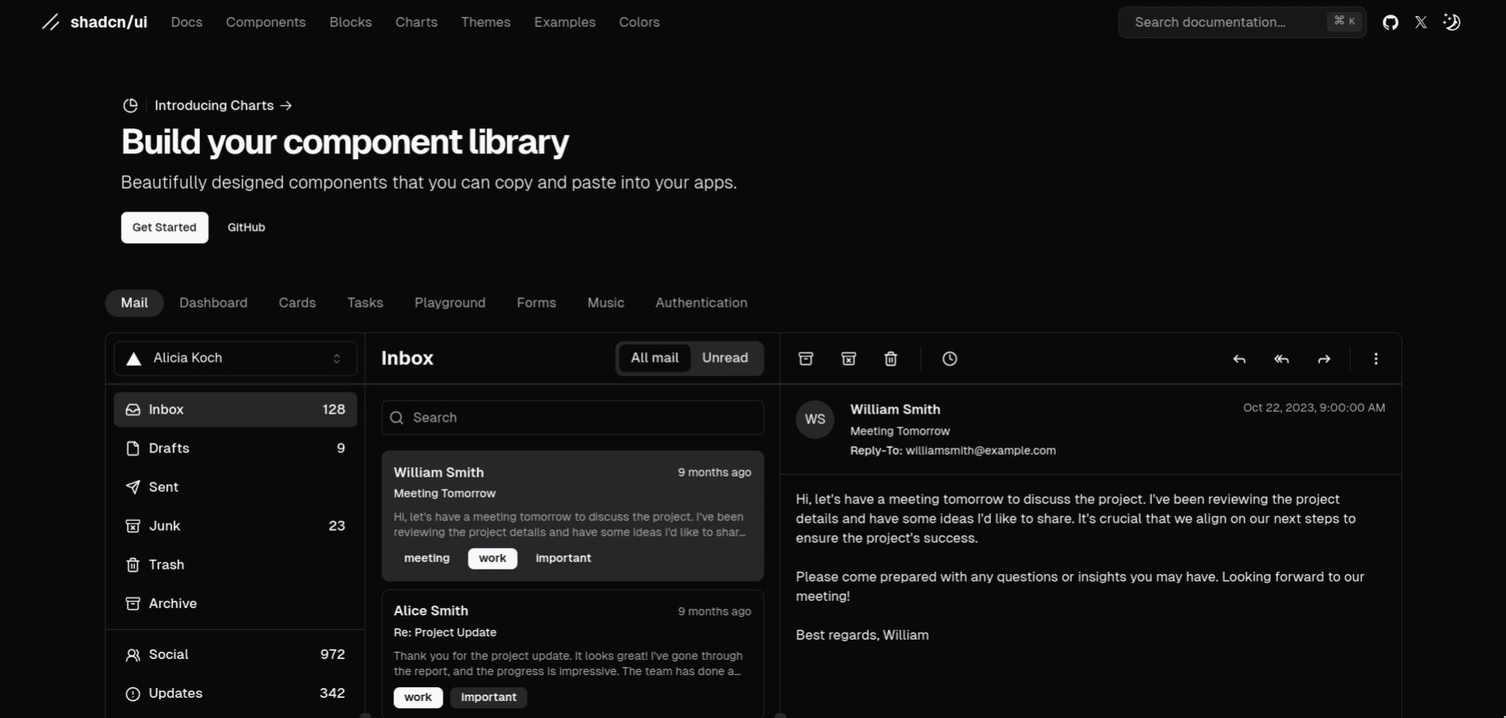Screen dimensions: 1506x718
Task: Click the mail Search input
Action: [572, 418]
